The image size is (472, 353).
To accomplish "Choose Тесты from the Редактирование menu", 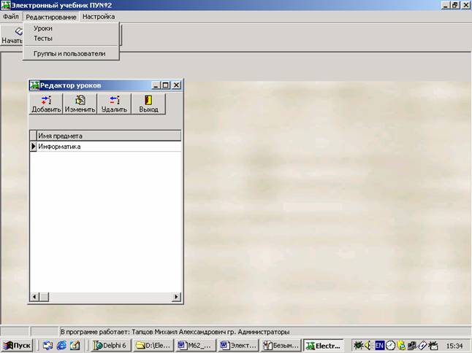I will (43, 39).
